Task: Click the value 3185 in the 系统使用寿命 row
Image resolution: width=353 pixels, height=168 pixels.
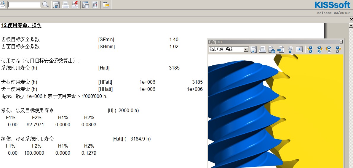Action: tap(174, 68)
